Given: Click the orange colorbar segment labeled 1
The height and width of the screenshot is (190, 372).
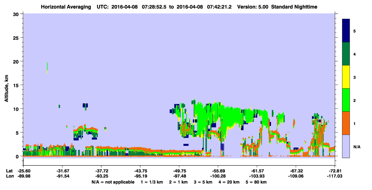Looking at the screenshot, I should (x=346, y=123).
